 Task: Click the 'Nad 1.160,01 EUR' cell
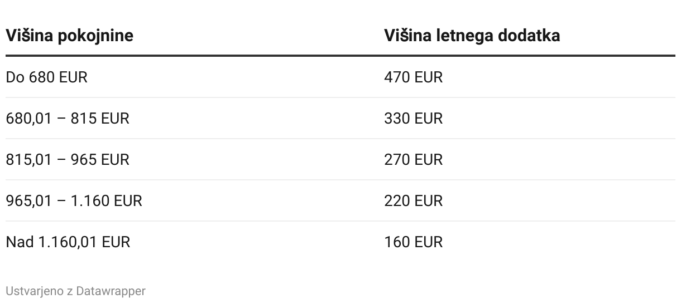(x=68, y=242)
